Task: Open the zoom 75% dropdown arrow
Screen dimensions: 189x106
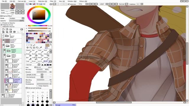Action: (x=87, y=4)
